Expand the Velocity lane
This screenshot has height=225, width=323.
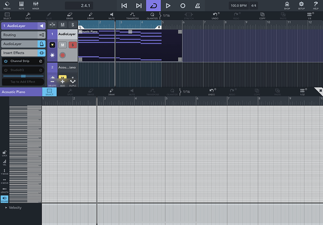[7, 207]
